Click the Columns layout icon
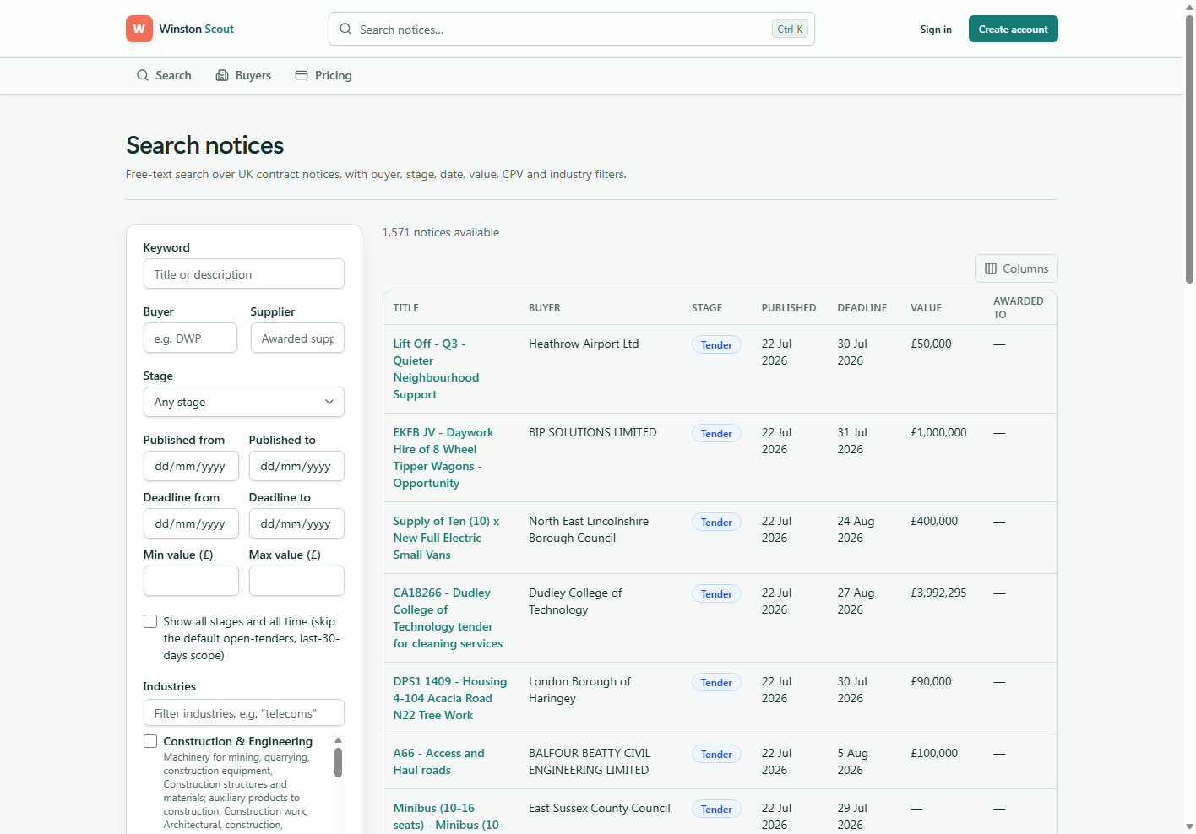 click(991, 268)
